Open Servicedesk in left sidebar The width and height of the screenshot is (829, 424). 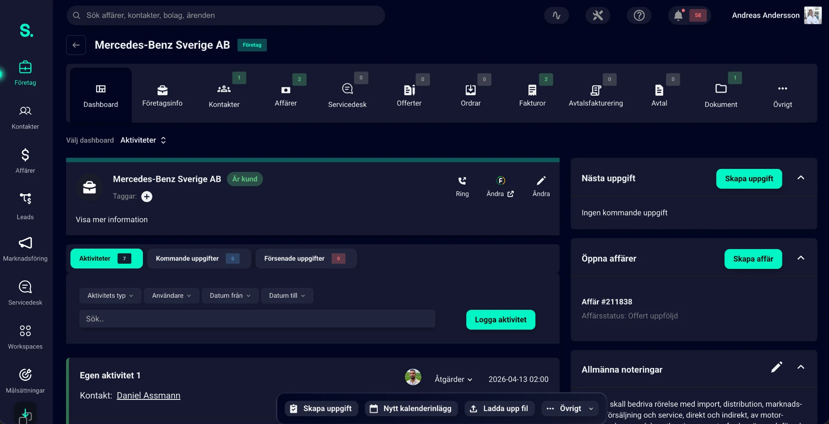click(x=25, y=293)
